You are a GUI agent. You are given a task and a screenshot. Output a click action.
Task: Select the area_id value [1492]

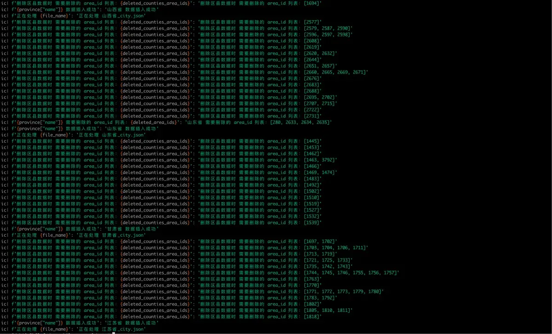tap(311, 185)
